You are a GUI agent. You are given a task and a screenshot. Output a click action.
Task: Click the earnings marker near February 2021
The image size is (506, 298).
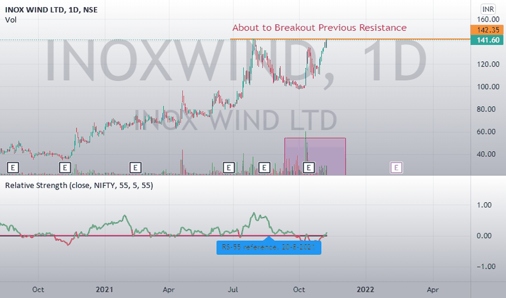point(136,167)
